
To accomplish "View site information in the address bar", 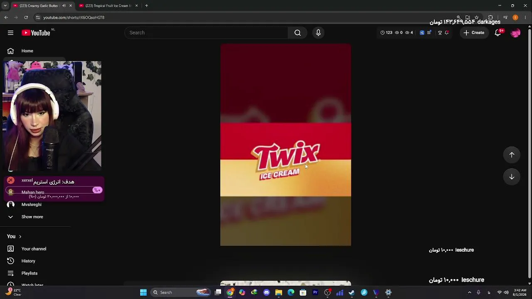I will [x=38, y=17].
